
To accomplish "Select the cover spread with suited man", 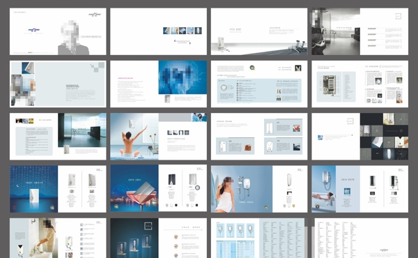I will coord(58,31).
